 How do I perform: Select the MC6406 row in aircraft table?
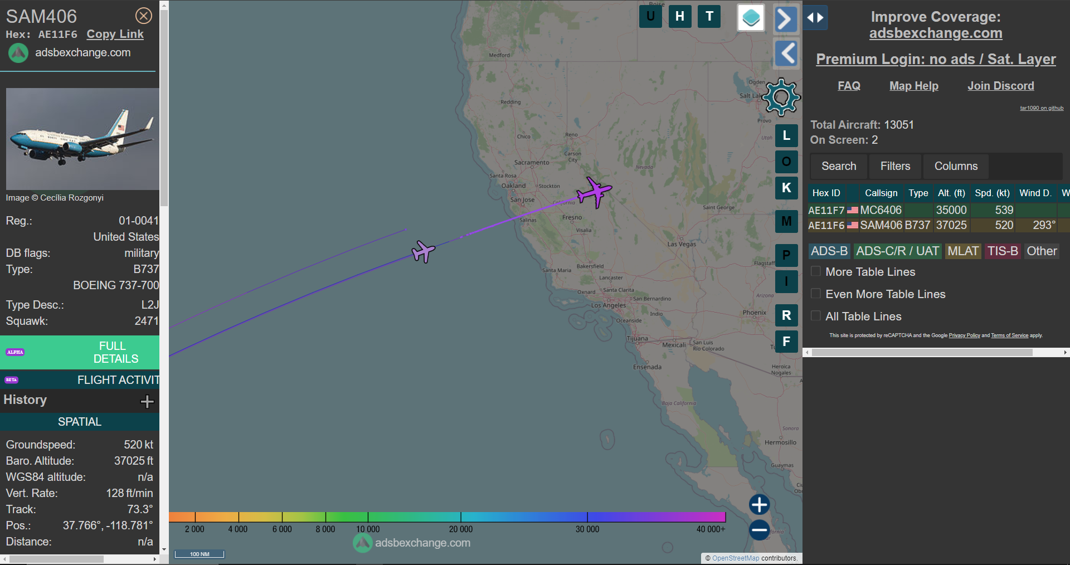(x=938, y=210)
